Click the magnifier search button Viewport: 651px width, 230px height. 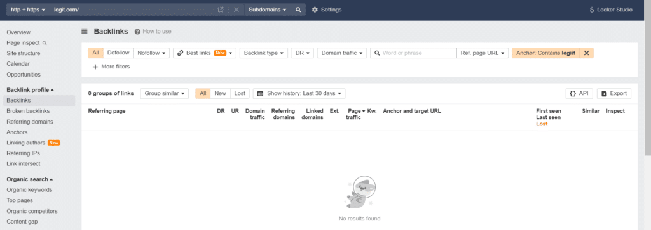point(298,10)
